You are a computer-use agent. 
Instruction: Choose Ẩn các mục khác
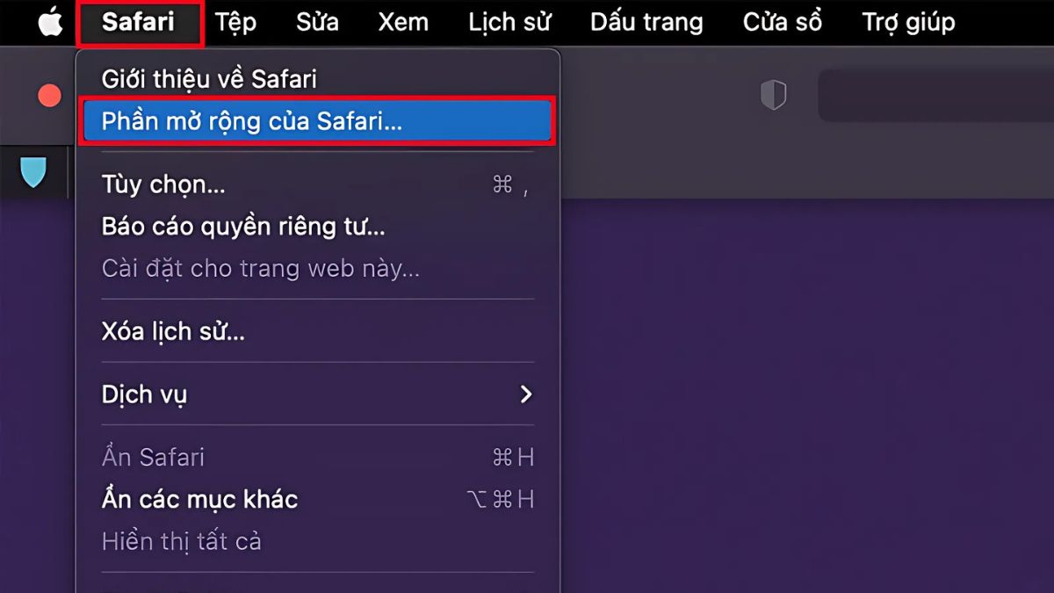tap(317, 499)
